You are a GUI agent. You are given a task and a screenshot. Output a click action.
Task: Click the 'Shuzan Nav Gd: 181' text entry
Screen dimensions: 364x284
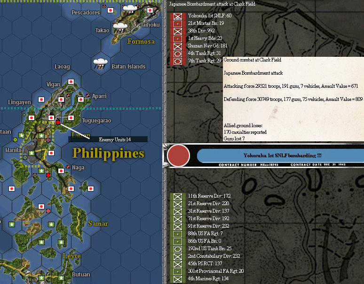pos(207,46)
